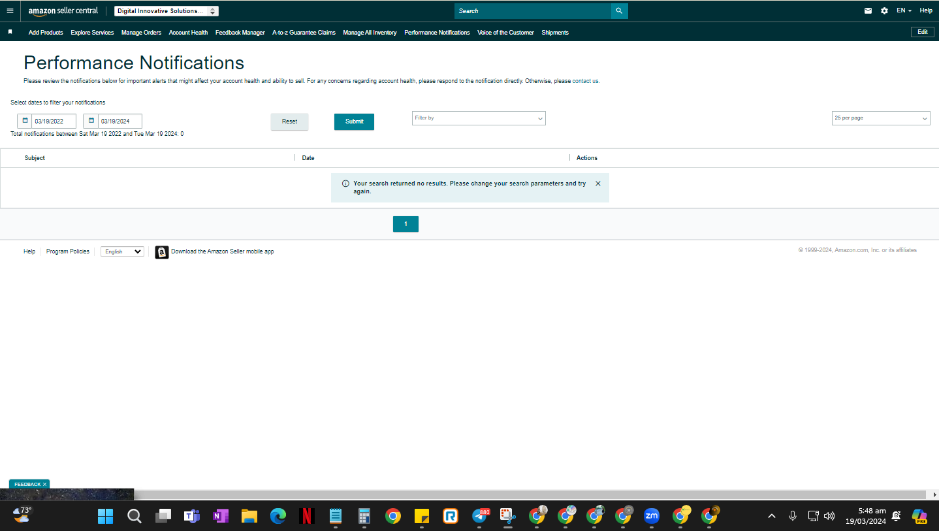The width and height of the screenshot is (939, 531).
Task: Go to Shipments
Action: click(555, 33)
